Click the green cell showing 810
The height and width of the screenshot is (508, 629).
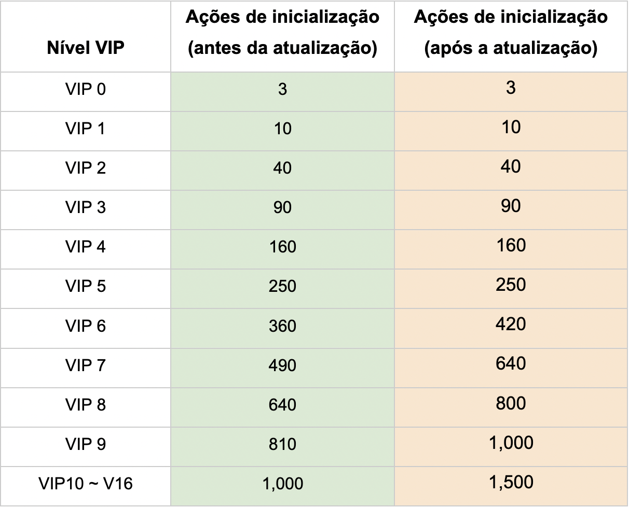(282, 444)
